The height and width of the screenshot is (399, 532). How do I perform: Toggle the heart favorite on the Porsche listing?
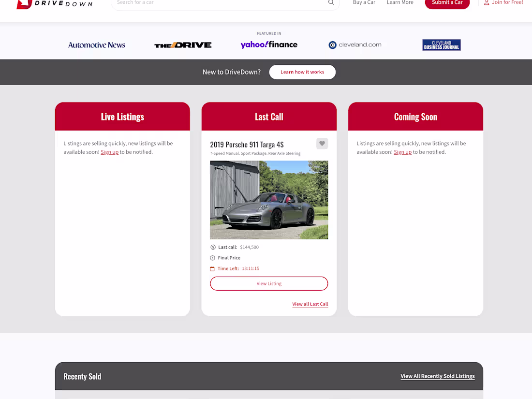(x=322, y=143)
